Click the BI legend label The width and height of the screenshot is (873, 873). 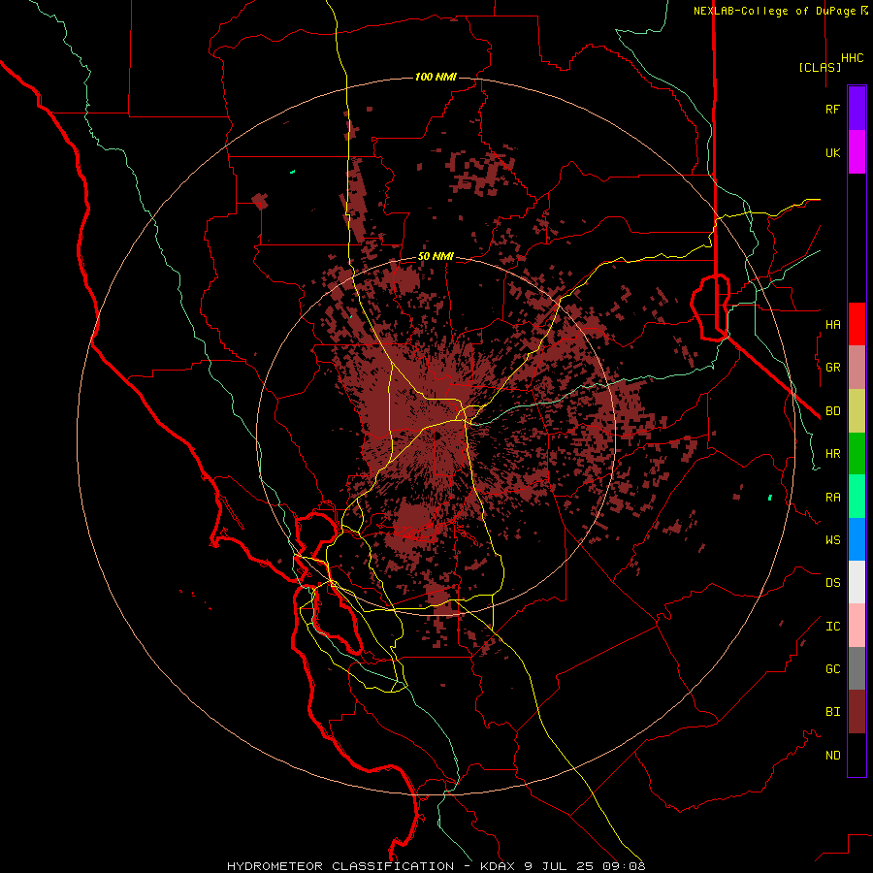click(832, 712)
